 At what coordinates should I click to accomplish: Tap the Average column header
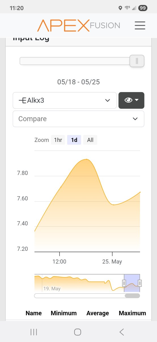point(98,313)
